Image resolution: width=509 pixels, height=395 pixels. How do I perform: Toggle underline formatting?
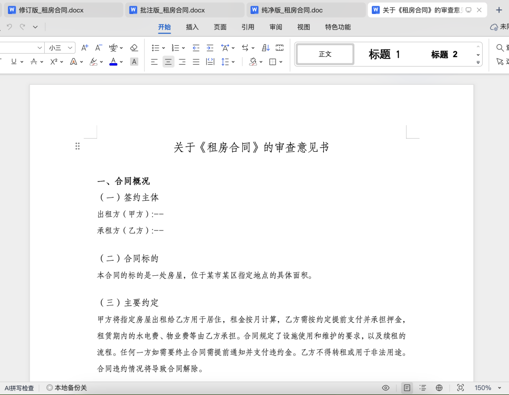click(x=14, y=62)
